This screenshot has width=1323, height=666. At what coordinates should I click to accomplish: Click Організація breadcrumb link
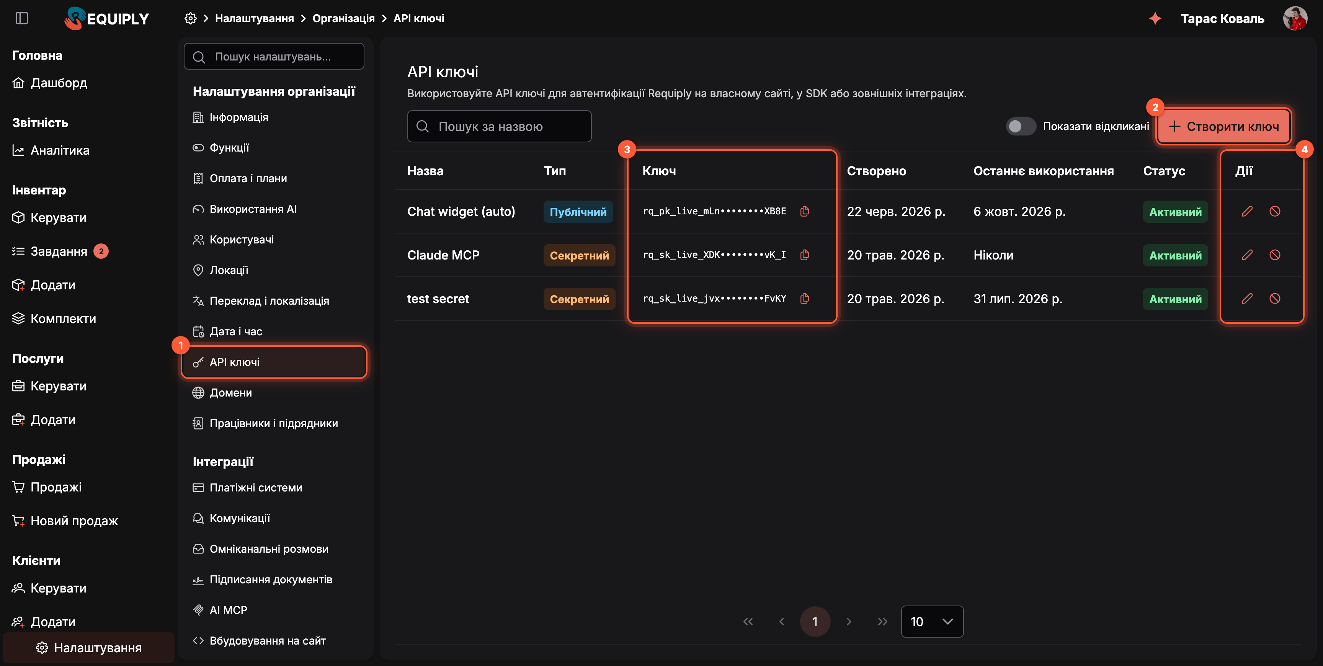click(344, 18)
